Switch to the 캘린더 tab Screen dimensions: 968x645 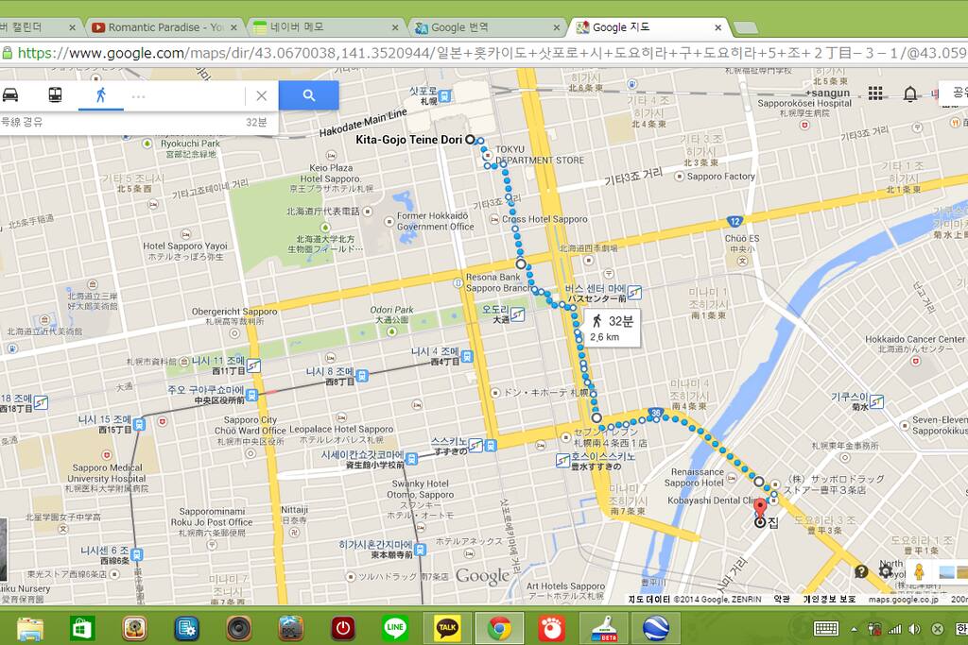coord(38,27)
